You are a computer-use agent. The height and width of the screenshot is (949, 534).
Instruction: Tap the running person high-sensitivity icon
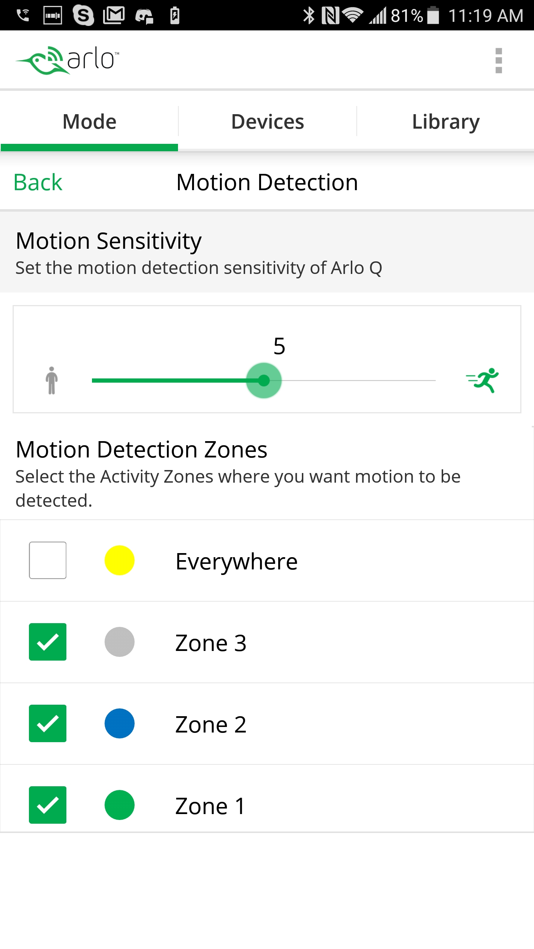(x=482, y=380)
